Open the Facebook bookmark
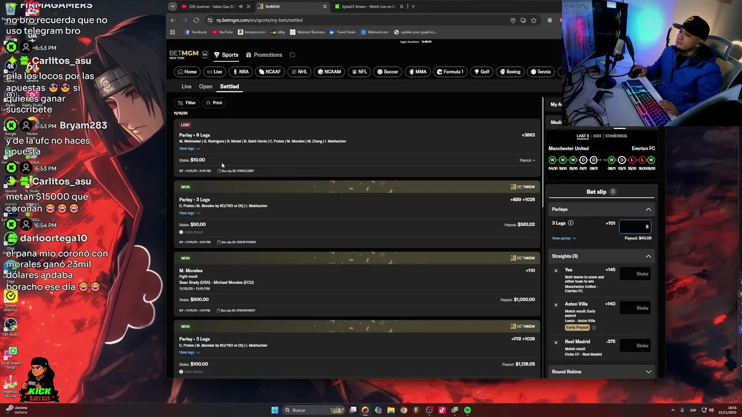Image resolution: width=742 pixels, height=417 pixels. click(195, 32)
